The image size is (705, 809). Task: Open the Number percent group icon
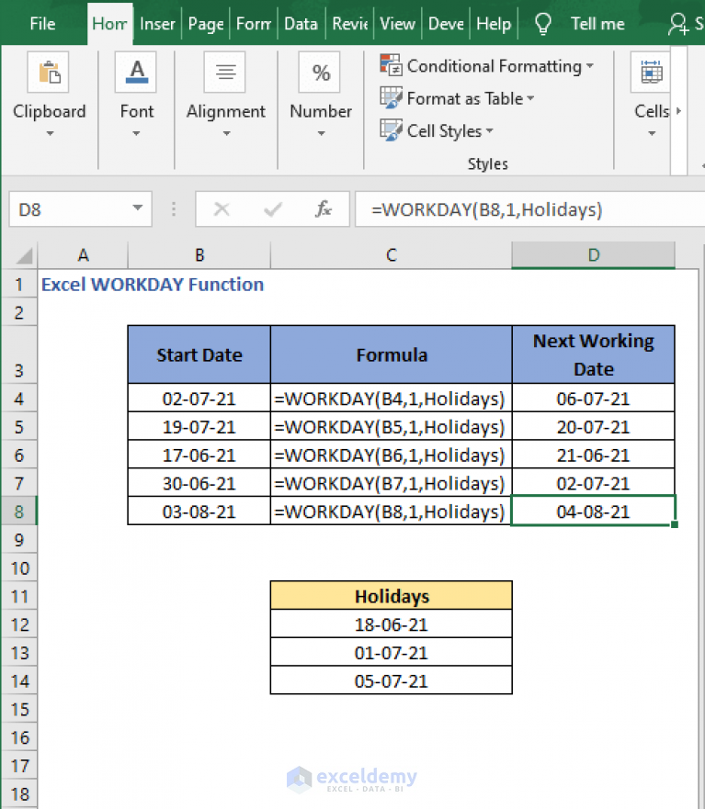320,73
